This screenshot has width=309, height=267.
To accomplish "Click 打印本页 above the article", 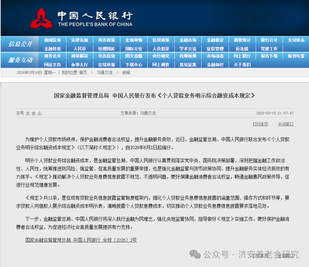I will 260,124.
